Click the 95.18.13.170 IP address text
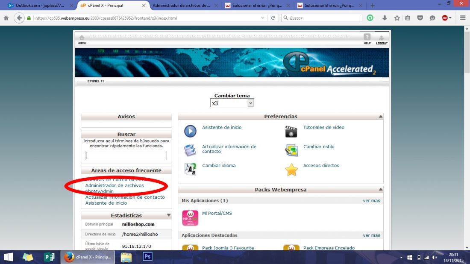The height and width of the screenshot is (264, 470). [x=136, y=246]
